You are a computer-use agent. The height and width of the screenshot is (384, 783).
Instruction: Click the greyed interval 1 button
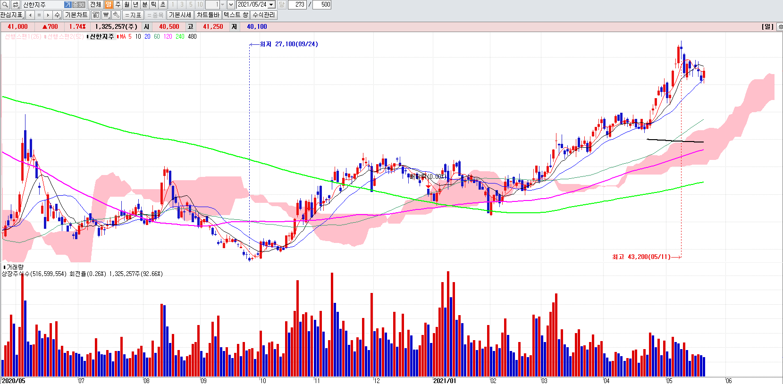(x=173, y=4)
